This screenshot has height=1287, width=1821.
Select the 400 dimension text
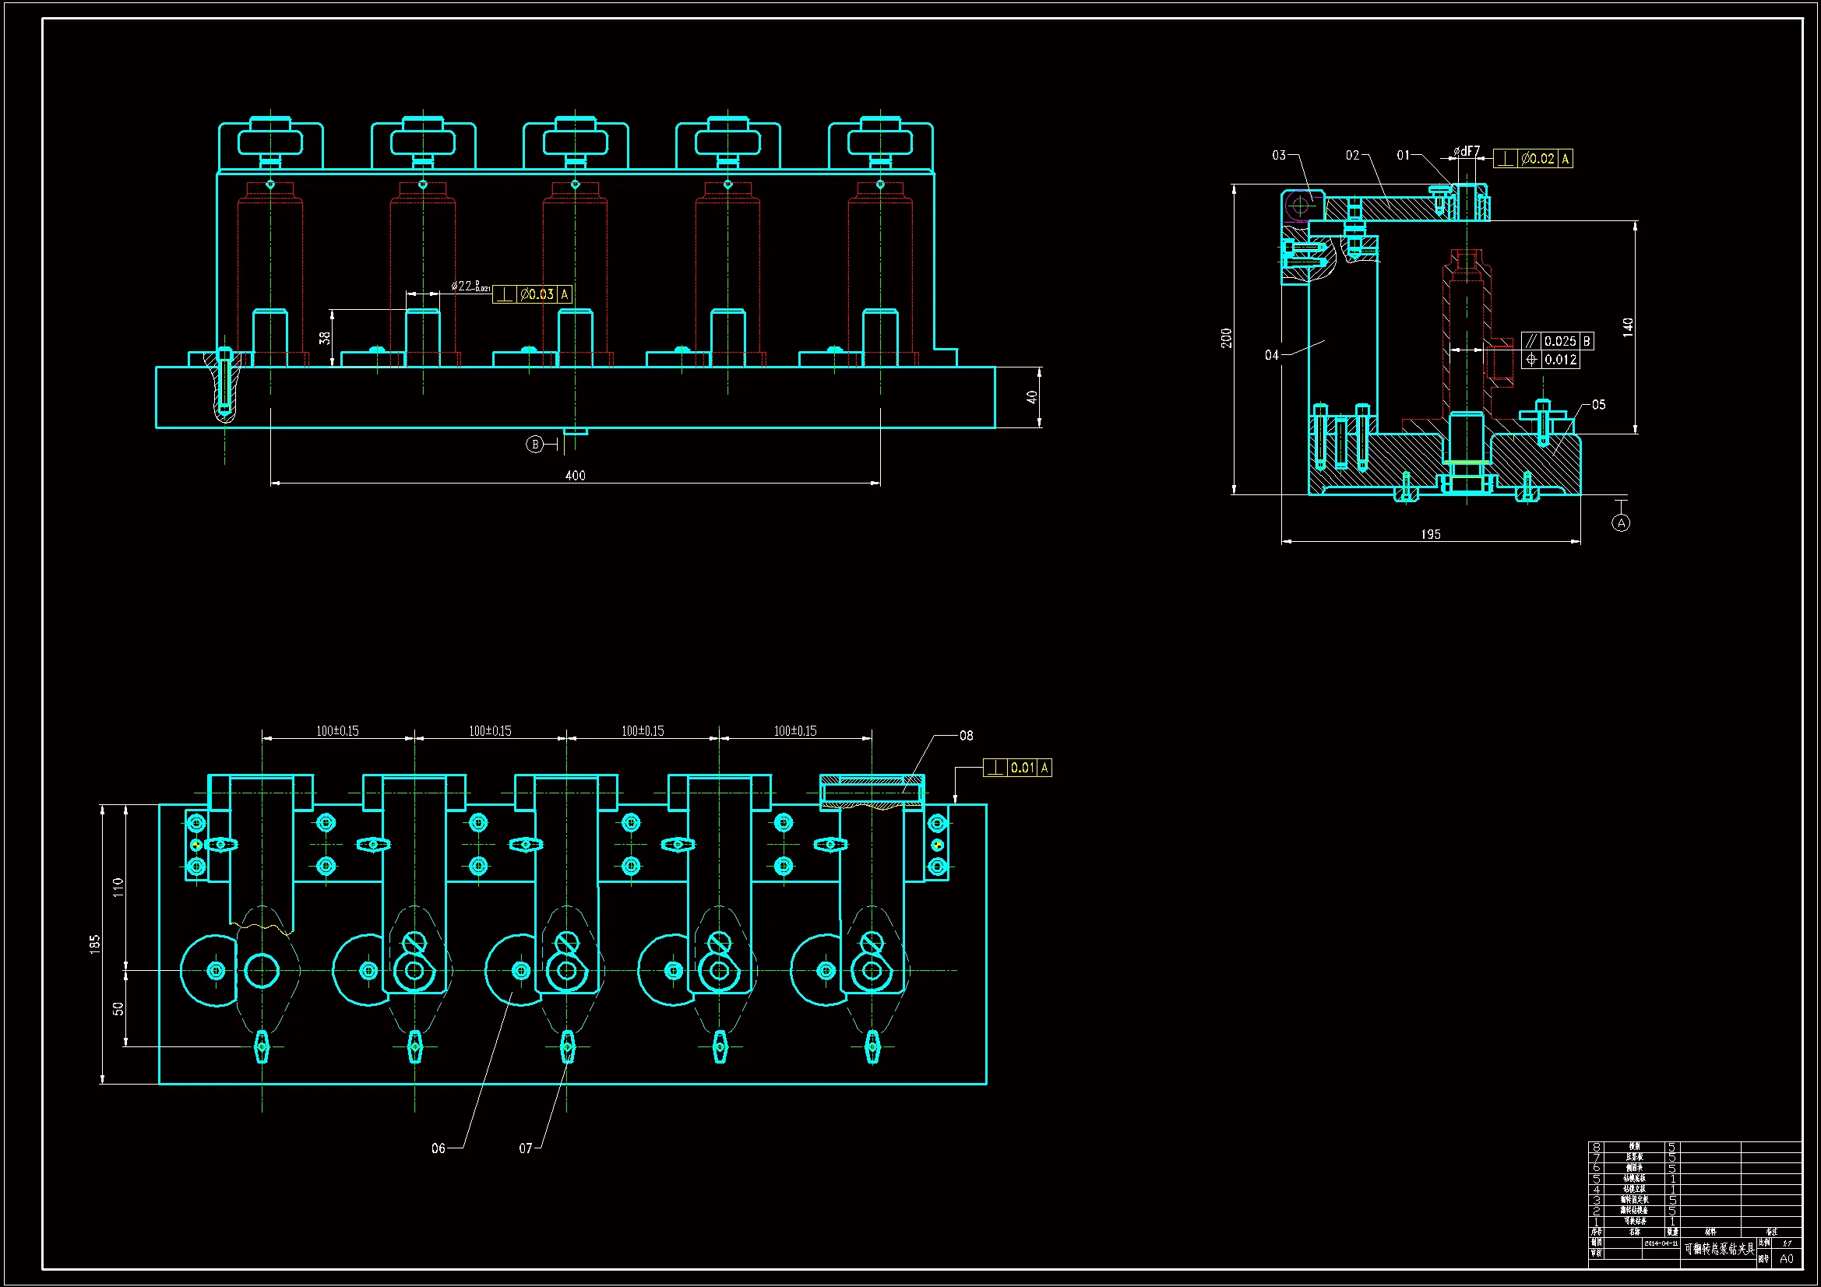(x=575, y=475)
